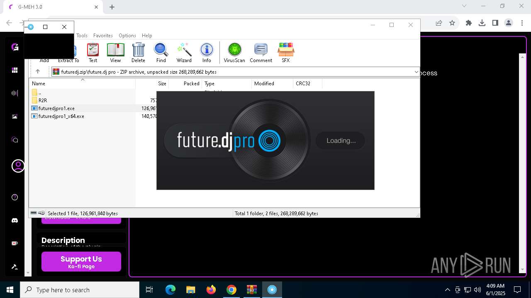
Task: Go up one folder level arrow
Action: (38, 72)
